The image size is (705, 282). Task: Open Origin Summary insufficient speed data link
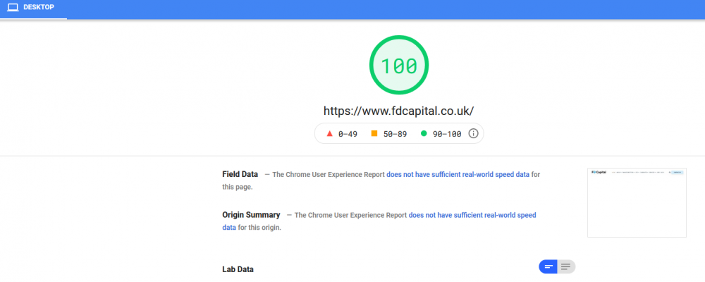379,221
